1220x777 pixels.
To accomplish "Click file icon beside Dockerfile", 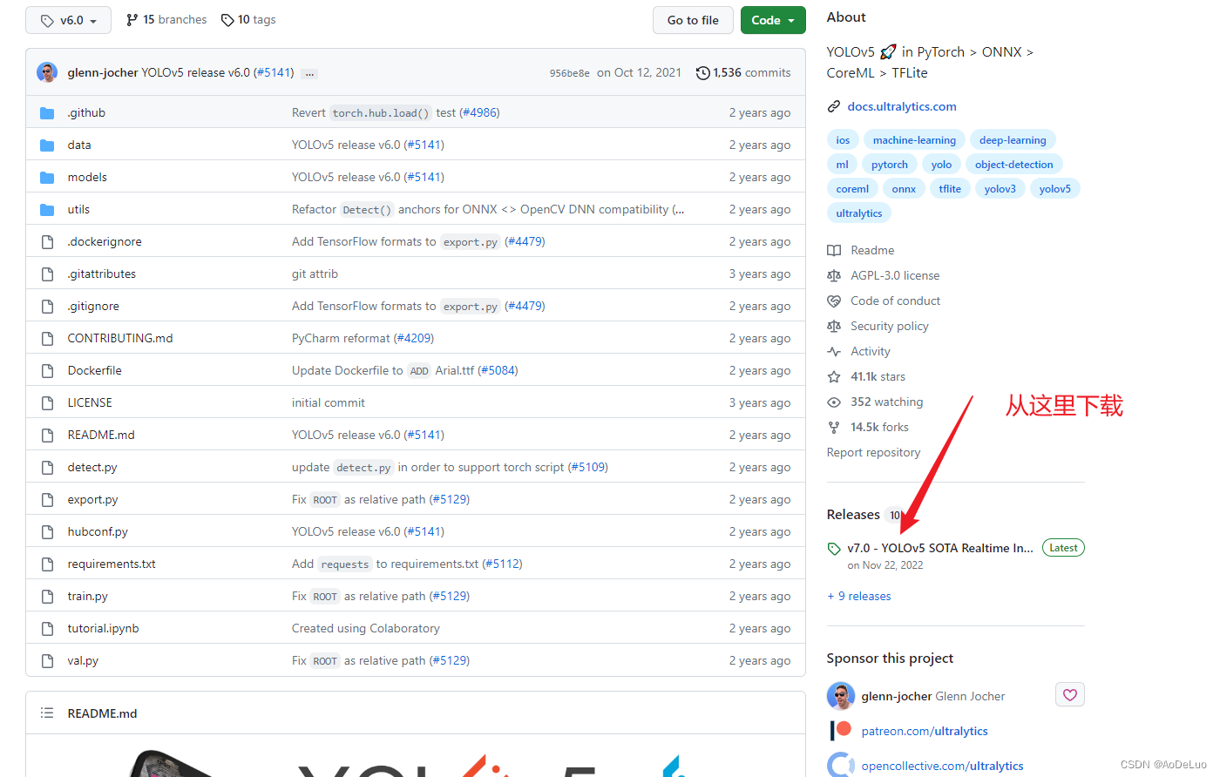I will click(47, 370).
